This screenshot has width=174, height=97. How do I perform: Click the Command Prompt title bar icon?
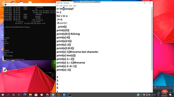coord(5,5)
